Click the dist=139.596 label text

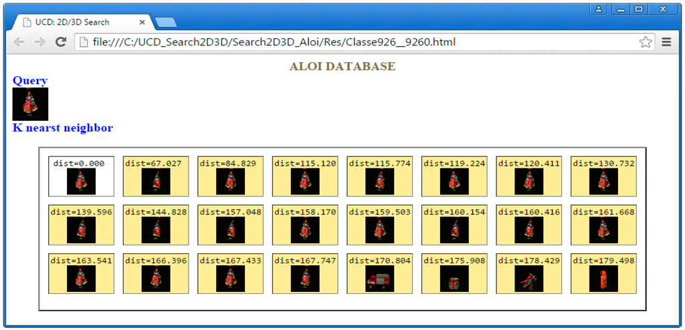[x=81, y=212]
